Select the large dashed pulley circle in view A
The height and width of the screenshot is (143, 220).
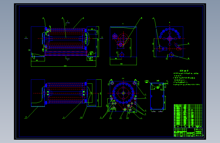pos(123,38)
